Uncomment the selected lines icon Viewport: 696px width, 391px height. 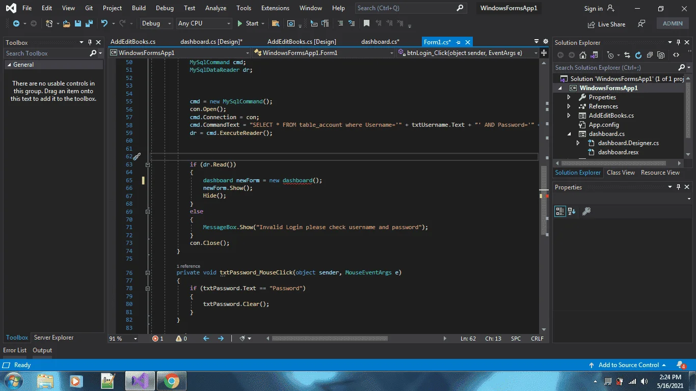352,23
